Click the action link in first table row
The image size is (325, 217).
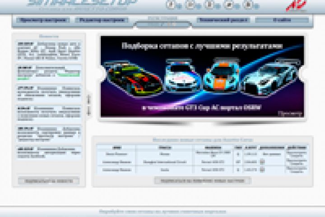(297, 154)
